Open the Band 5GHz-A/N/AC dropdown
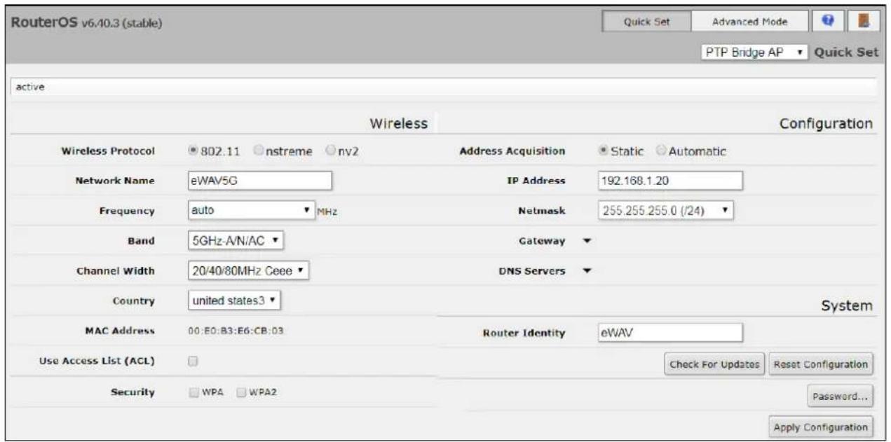This screenshot has width=891, height=442. pos(237,240)
